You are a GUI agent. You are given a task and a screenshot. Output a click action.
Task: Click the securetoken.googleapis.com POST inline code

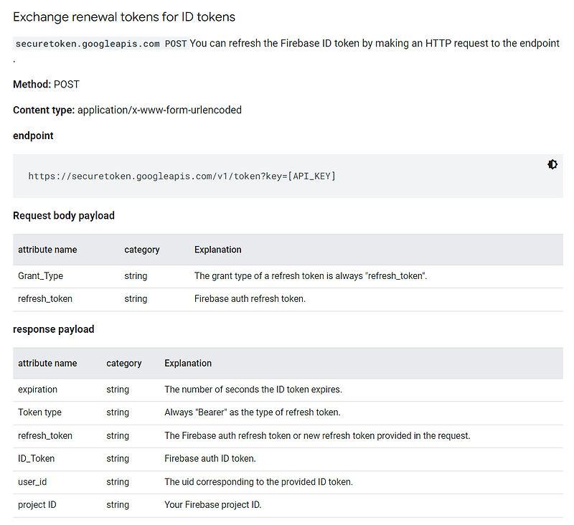pyautogui.click(x=101, y=44)
